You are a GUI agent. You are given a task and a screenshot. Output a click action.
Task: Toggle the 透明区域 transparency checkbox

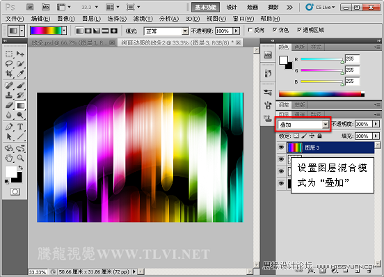click(299, 30)
